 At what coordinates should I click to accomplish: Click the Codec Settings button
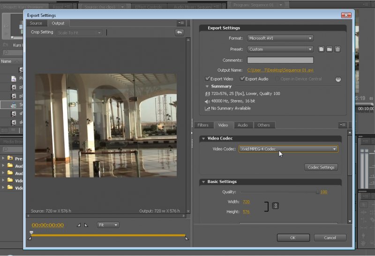[321, 167]
